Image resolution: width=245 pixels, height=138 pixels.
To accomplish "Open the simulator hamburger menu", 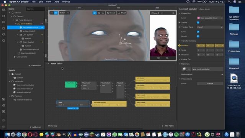I will pyautogui.click(x=173, y=13).
